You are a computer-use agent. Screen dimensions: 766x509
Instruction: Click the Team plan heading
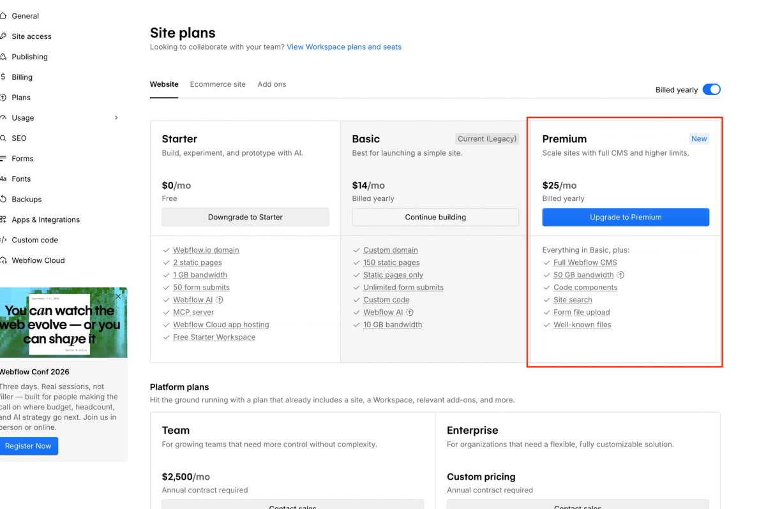[x=176, y=431]
